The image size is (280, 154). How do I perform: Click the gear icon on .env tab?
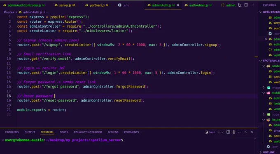(119, 5)
